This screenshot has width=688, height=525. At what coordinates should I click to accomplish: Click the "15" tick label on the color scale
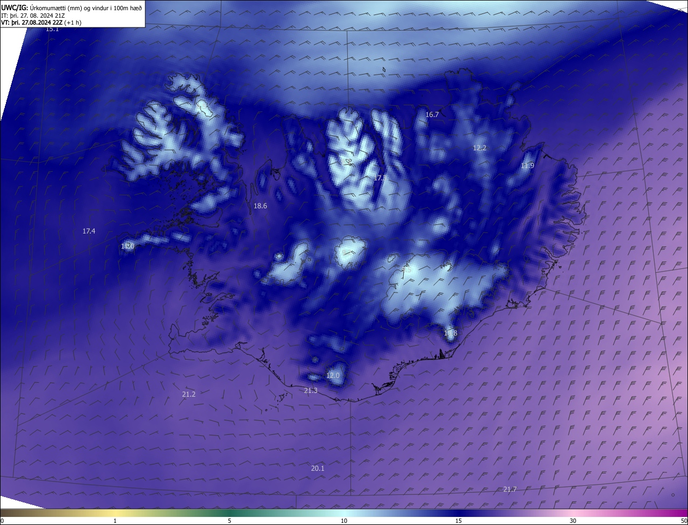click(x=458, y=521)
